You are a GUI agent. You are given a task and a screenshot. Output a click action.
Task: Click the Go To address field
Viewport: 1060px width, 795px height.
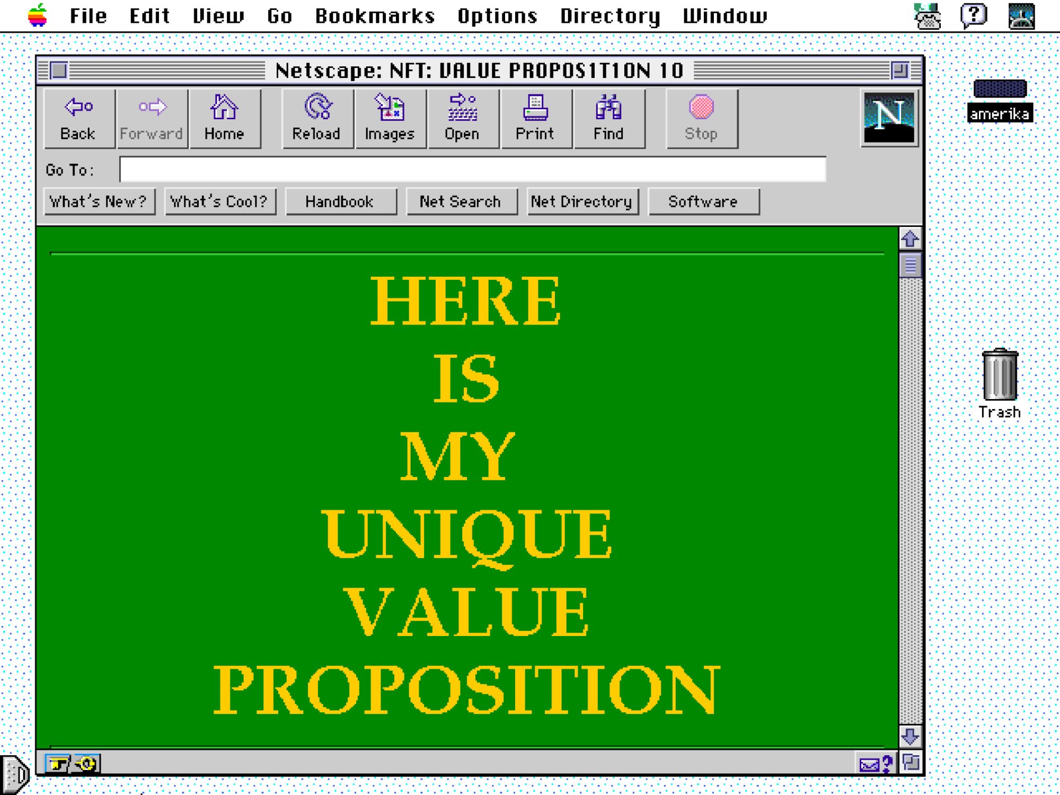click(472, 170)
